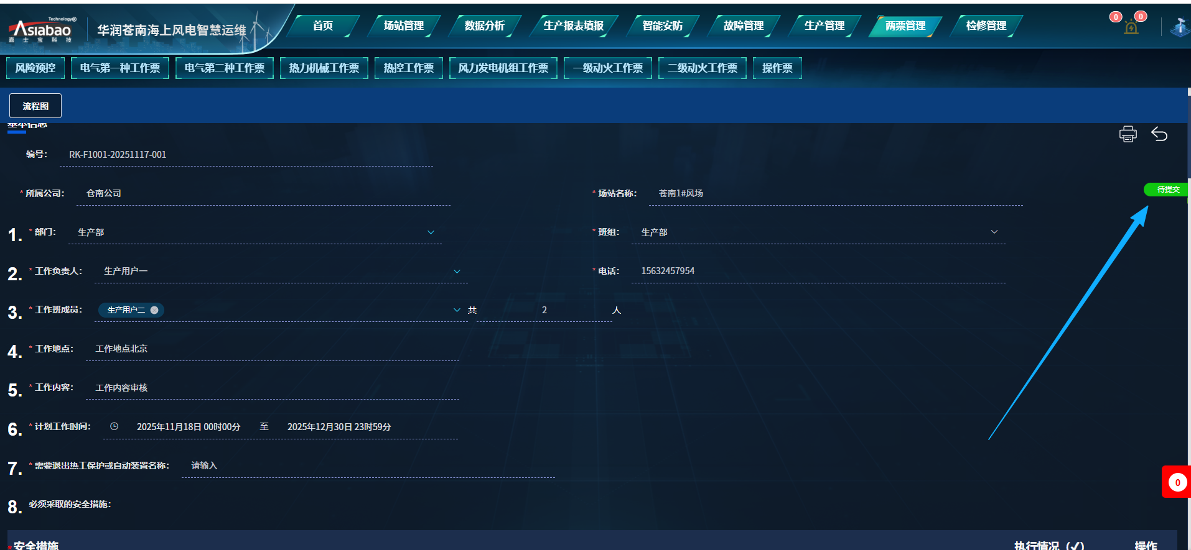Click the wind turbine icon top right
Screen dimensions: 1191x550
(x=1180, y=28)
